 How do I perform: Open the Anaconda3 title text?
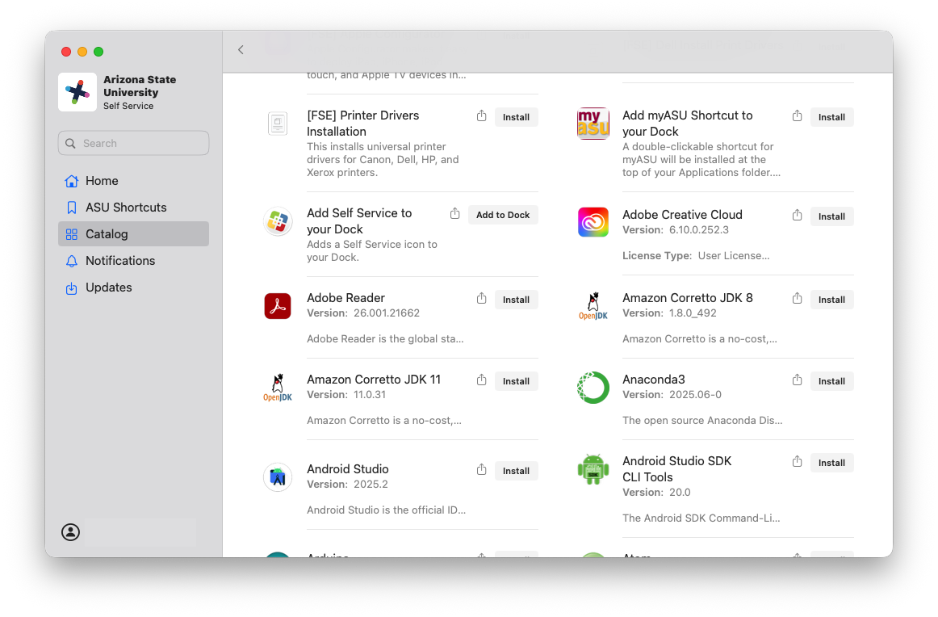click(x=654, y=380)
